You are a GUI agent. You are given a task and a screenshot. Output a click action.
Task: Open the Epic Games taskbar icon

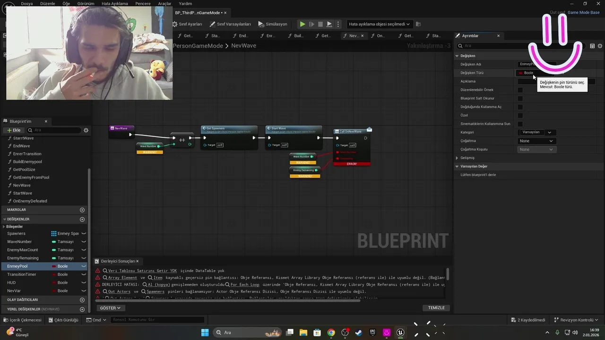pyautogui.click(x=373, y=332)
